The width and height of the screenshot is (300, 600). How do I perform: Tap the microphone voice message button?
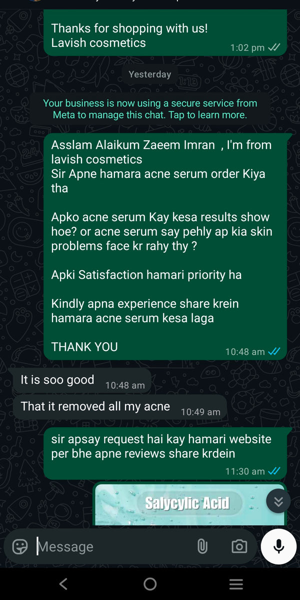tap(278, 547)
